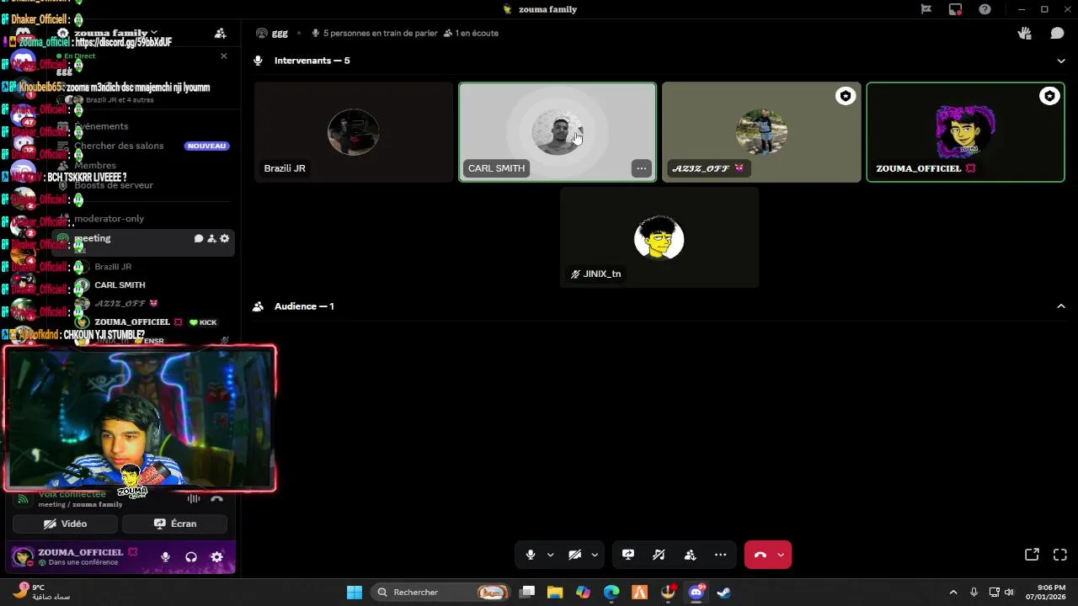Screen dimensions: 1078x606
Task: Open Chercher des salons
Action: (119, 146)
